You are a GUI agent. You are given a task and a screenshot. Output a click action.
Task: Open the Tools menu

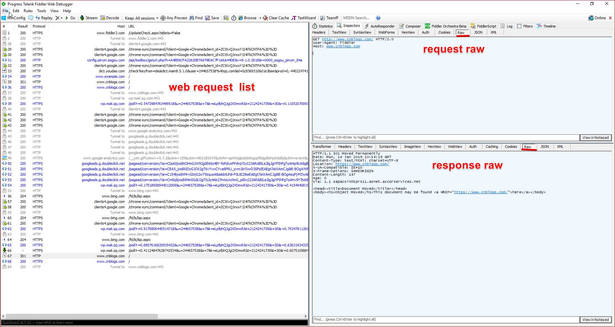click(x=42, y=11)
